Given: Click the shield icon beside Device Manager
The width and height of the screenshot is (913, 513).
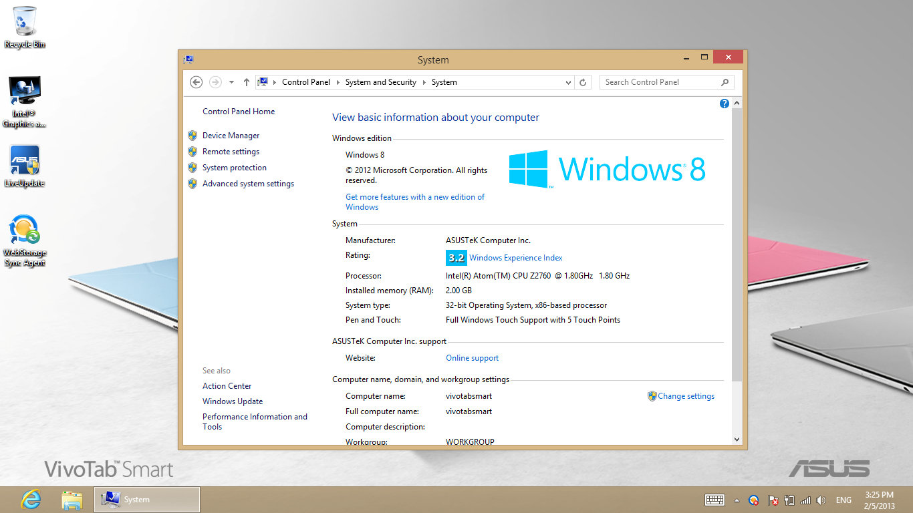Looking at the screenshot, I should [x=192, y=136].
